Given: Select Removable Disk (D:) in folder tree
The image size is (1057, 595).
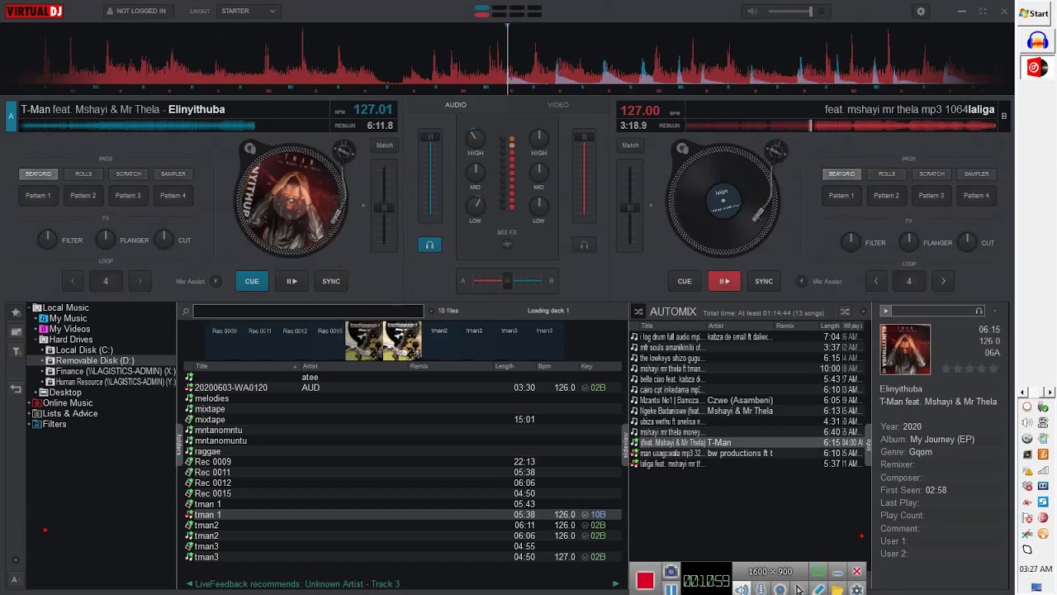Looking at the screenshot, I should (x=96, y=361).
